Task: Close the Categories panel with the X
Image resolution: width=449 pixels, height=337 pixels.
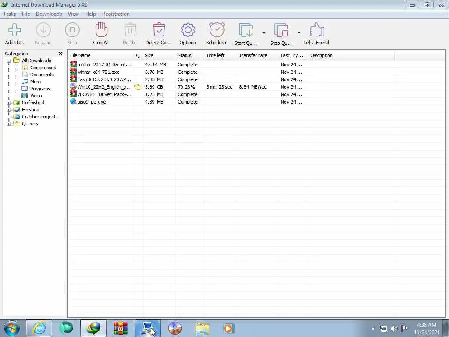Action: (x=61, y=54)
